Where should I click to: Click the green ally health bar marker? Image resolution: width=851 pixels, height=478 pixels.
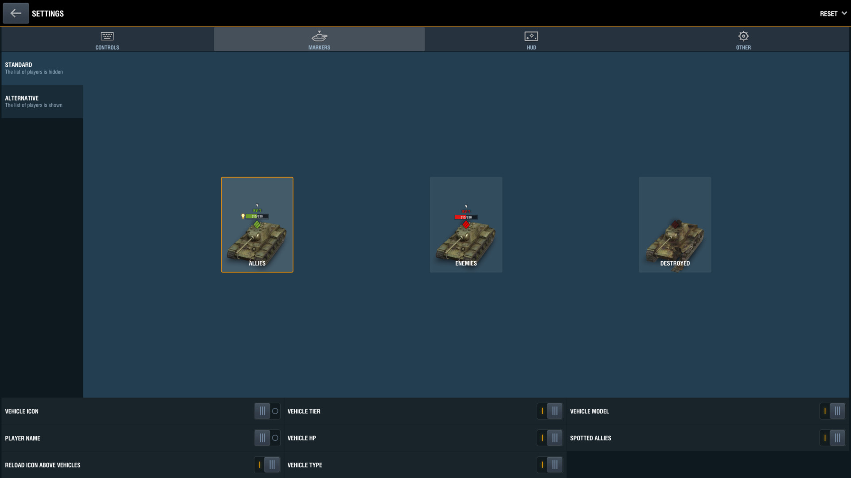click(257, 216)
